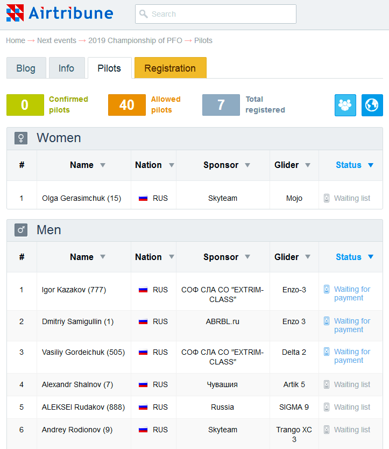
Task: Click the female symbol icon beside Women
Action: coord(21,138)
